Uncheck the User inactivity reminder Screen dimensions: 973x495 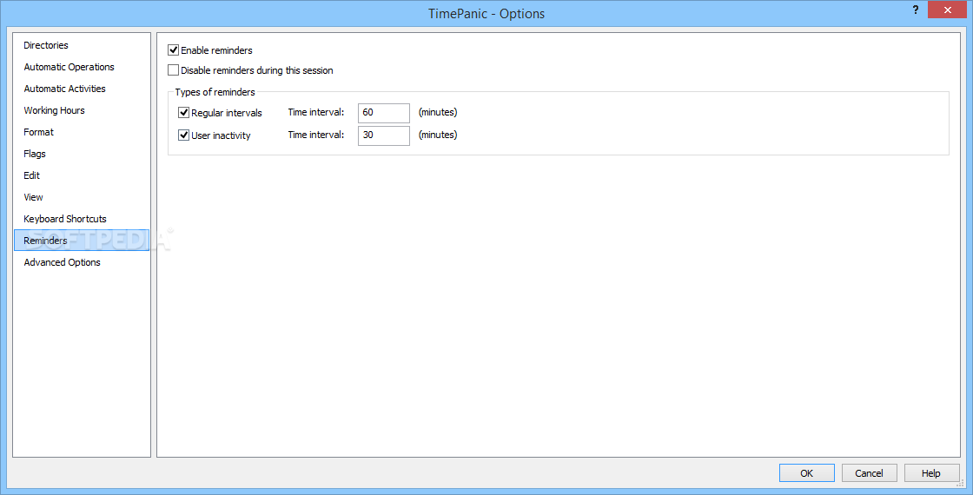click(x=183, y=135)
